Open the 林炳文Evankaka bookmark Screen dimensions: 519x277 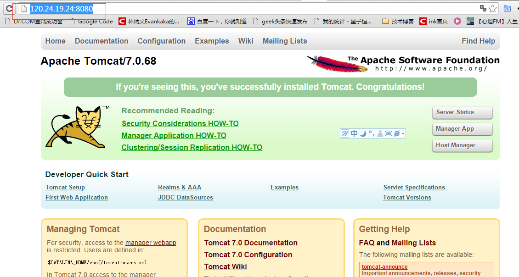coord(149,22)
